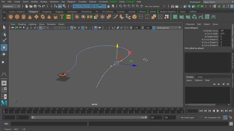Toggle command line MEL language label

6,124
